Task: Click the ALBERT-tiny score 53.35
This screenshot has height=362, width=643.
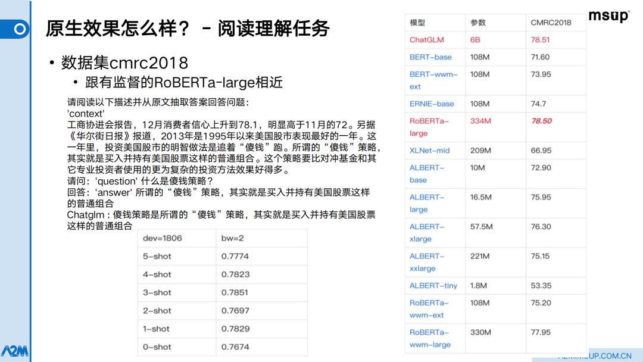Action: [541, 285]
